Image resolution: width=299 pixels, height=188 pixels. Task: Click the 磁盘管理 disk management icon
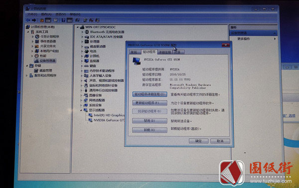(36, 70)
